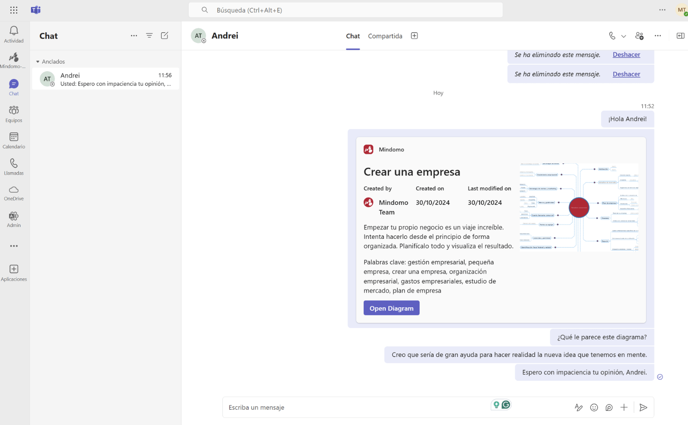Open chat list more options ellipsis
Screen dimensions: 688x425
coord(134,36)
